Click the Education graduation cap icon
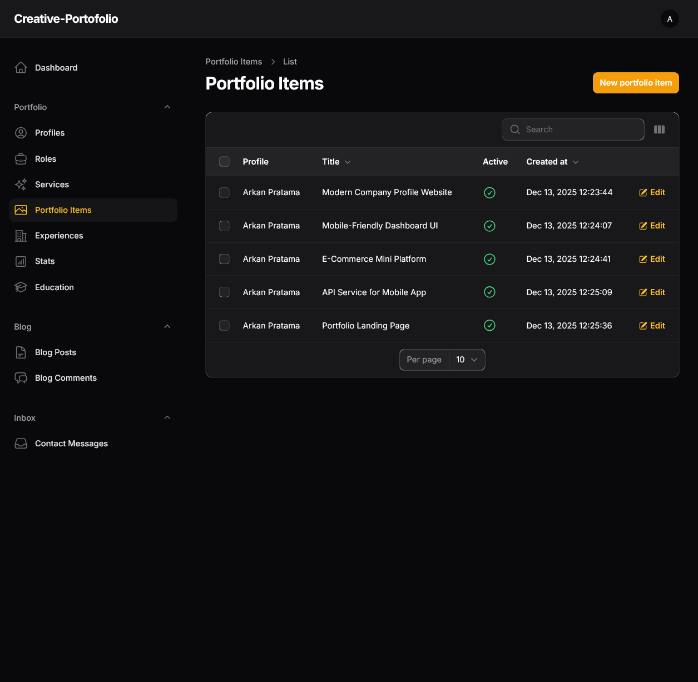Viewport: 698px width, 682px height. tap(21, 287)
